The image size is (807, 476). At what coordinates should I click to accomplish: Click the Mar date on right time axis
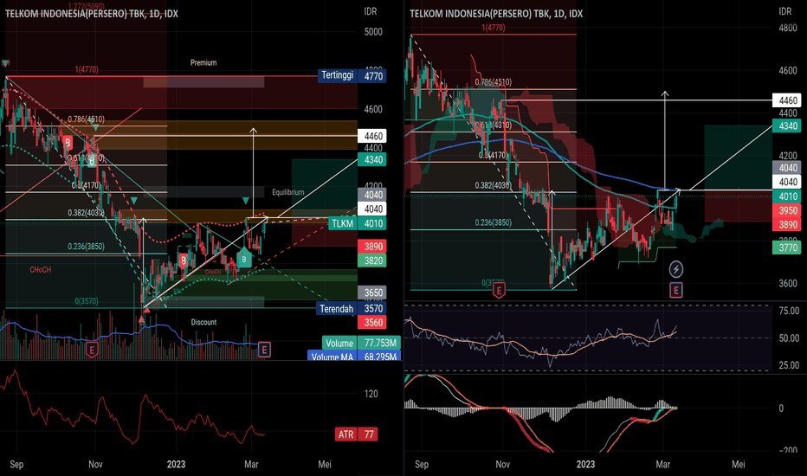click(663, 464)
